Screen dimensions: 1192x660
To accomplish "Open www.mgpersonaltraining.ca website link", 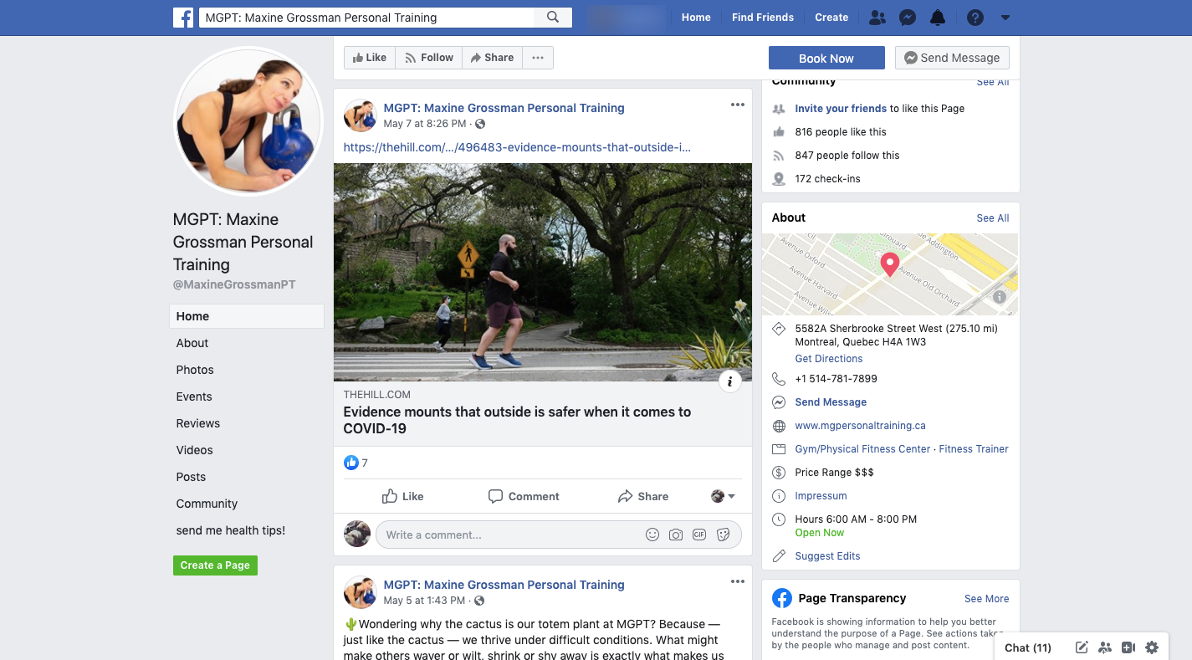I will (861, 426).
